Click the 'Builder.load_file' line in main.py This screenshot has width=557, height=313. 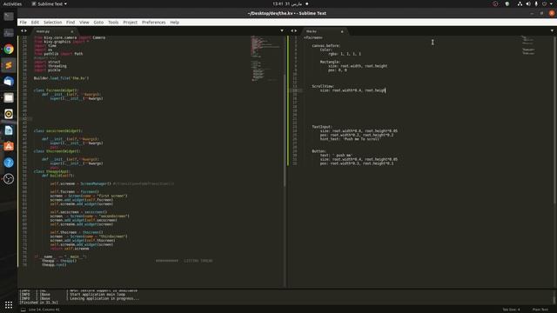pos(61,78)
